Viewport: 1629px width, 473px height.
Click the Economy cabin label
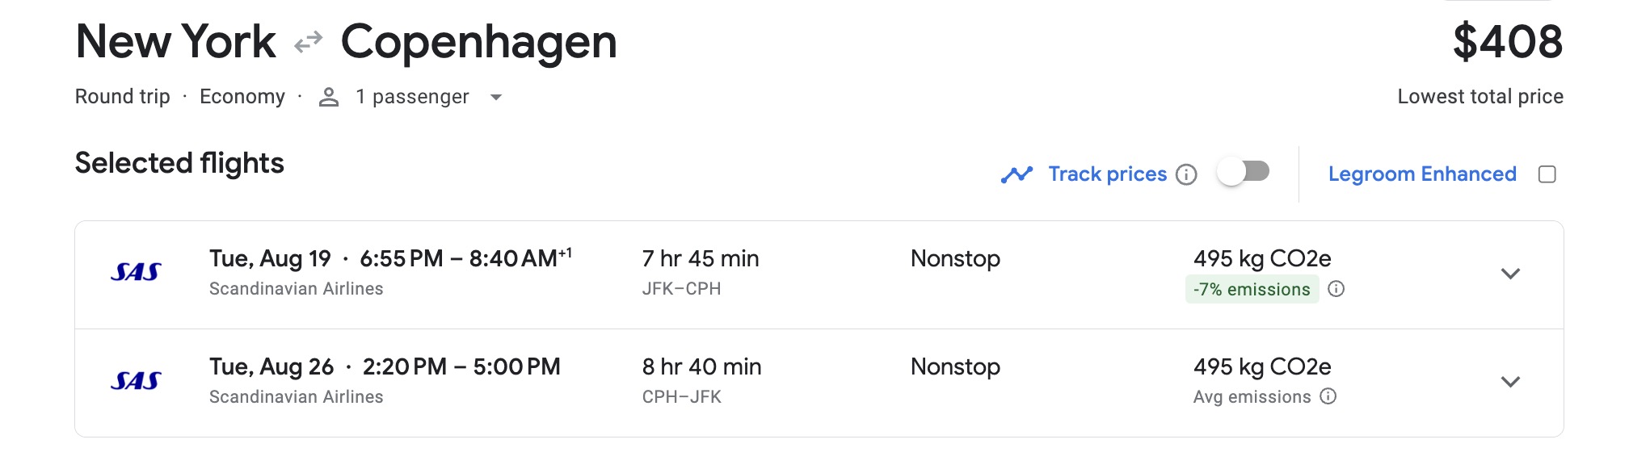243,96
